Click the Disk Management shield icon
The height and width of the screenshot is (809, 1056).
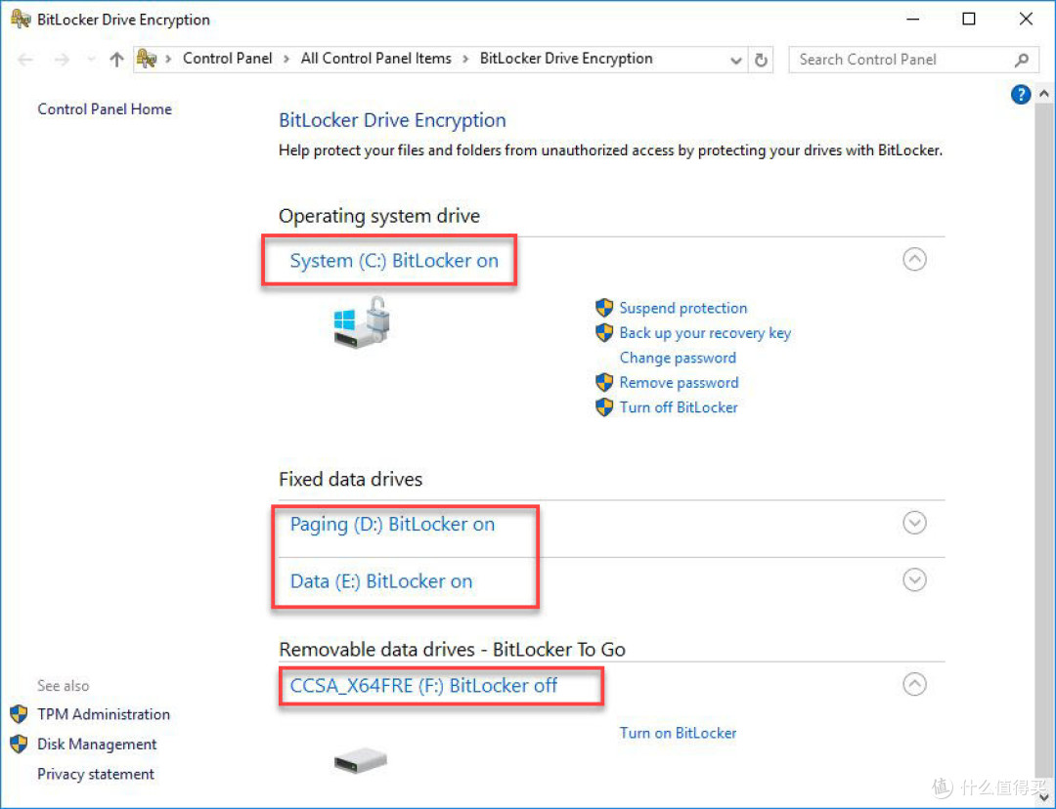pyautogui.click(x=19, y=744)
